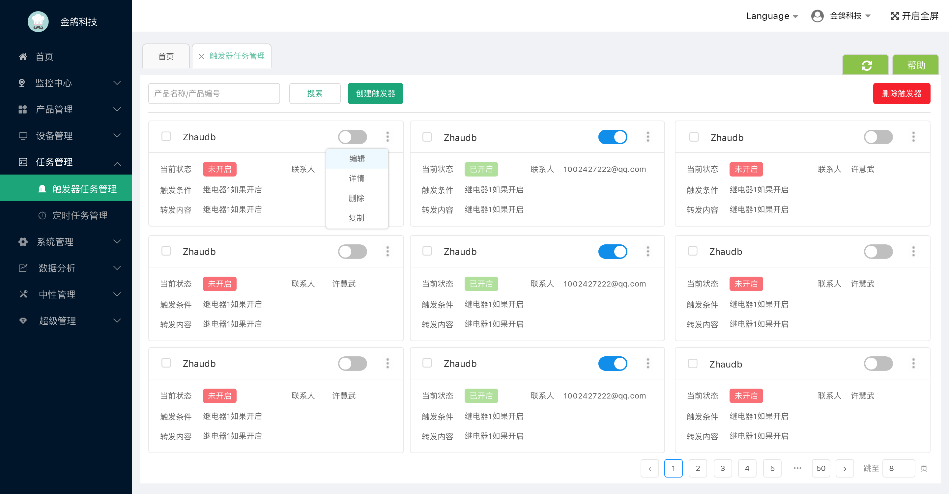This screenshot has width=949, height=494.
Task: Go to last page 50
Action: tap(821, 468)
